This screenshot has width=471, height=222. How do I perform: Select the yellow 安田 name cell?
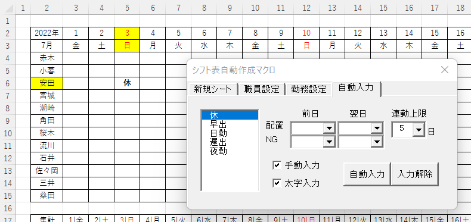(x=47, y=83)
